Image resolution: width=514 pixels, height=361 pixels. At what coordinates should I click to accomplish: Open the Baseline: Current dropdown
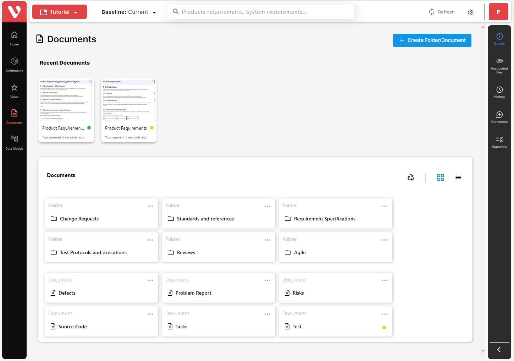[x=129, y=12]
